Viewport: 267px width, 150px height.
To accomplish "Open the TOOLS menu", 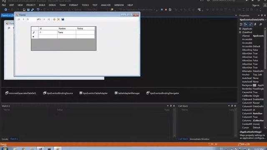I will 85,5.
